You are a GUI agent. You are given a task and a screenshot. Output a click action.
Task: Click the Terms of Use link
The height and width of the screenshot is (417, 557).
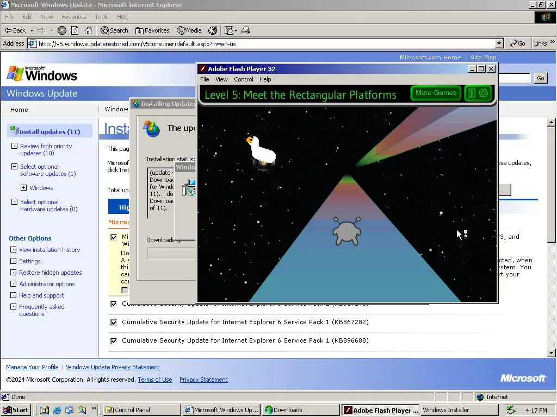click(x=155, y=380)
